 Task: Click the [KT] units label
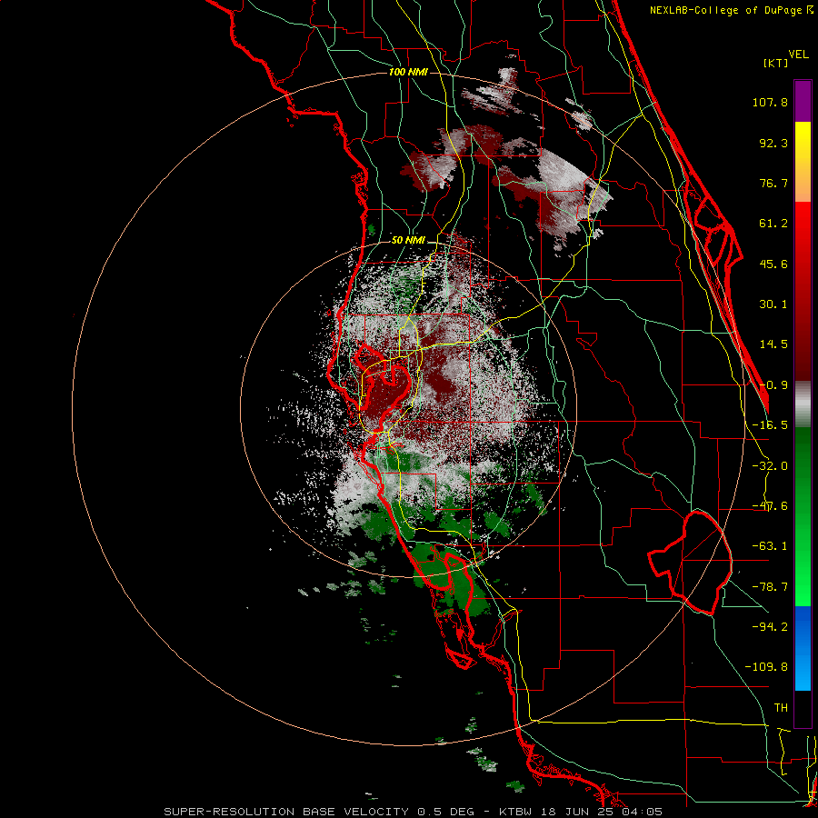tap(776, 63)
